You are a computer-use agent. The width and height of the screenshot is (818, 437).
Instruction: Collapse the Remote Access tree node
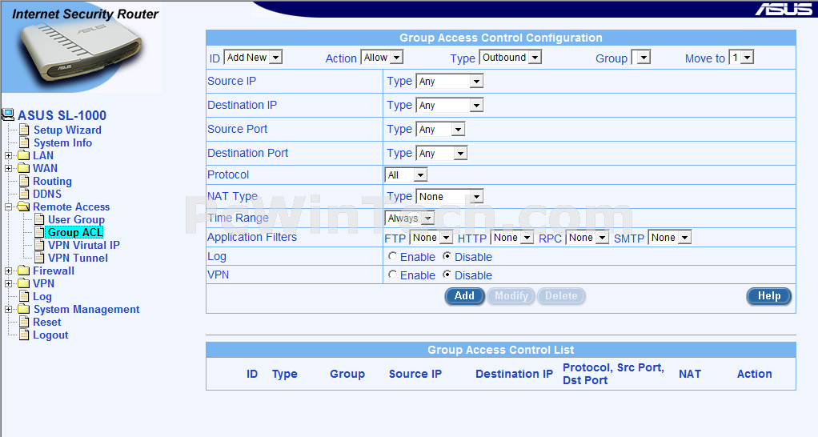coord(8,207)
